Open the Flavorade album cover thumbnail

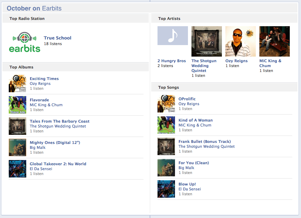pos(17,105)
